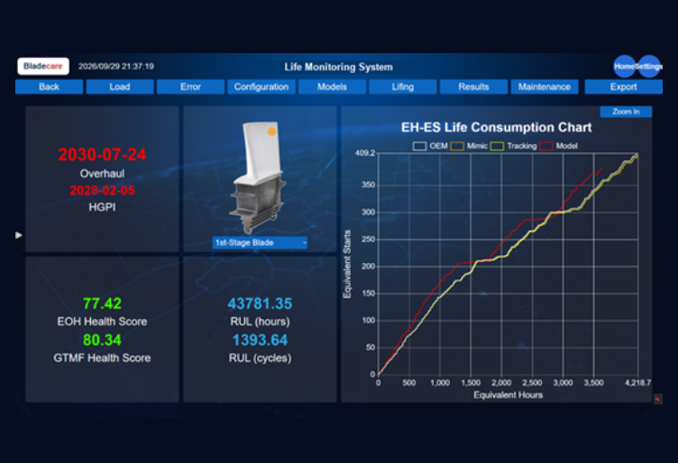Go to the Back menu button
This screenshot has width=678, height=463.
coord(49,86)
